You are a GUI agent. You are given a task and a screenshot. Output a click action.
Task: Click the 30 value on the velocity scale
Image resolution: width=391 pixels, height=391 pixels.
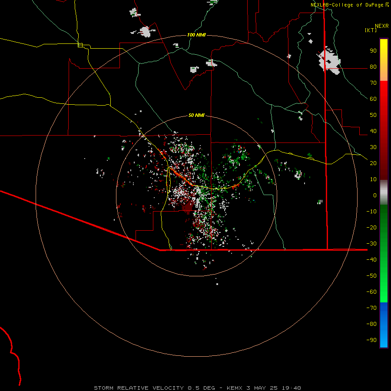pyautogui.click(x=373, y=147)
